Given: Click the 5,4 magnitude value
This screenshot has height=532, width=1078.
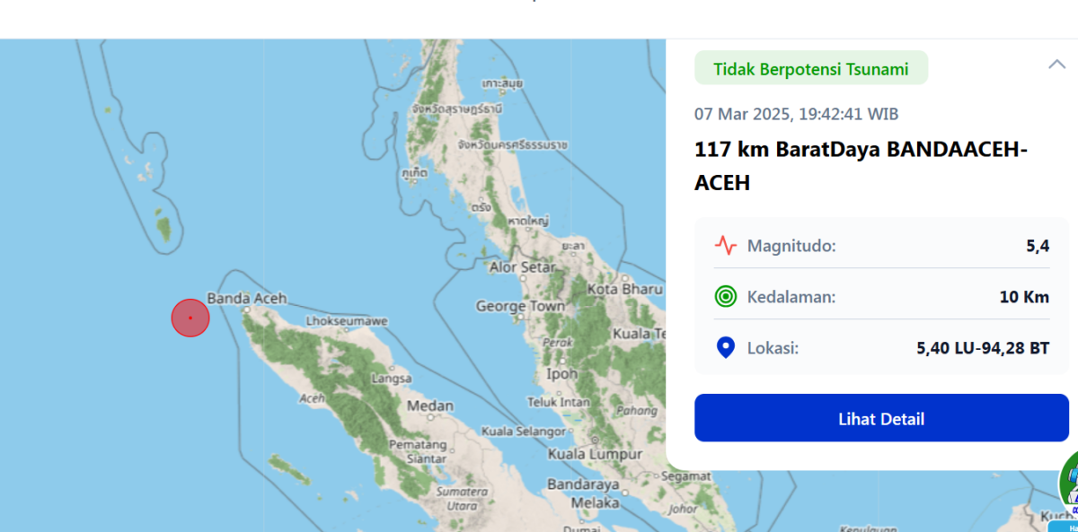Looking at the screenshot, I should coord(1038,246).
